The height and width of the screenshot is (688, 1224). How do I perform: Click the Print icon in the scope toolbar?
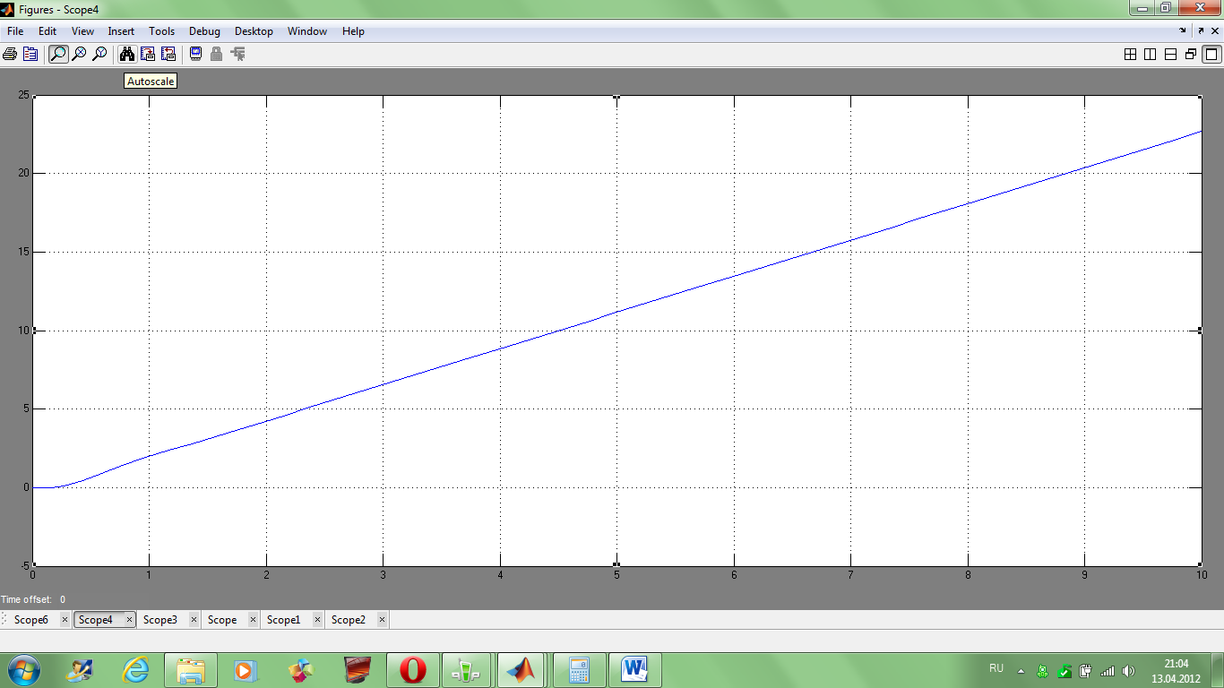tap(10, 54)
